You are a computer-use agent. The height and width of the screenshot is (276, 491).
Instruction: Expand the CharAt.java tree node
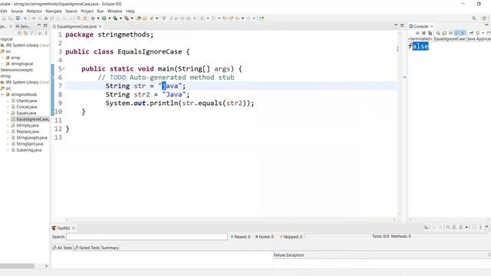tap(8, 100)
